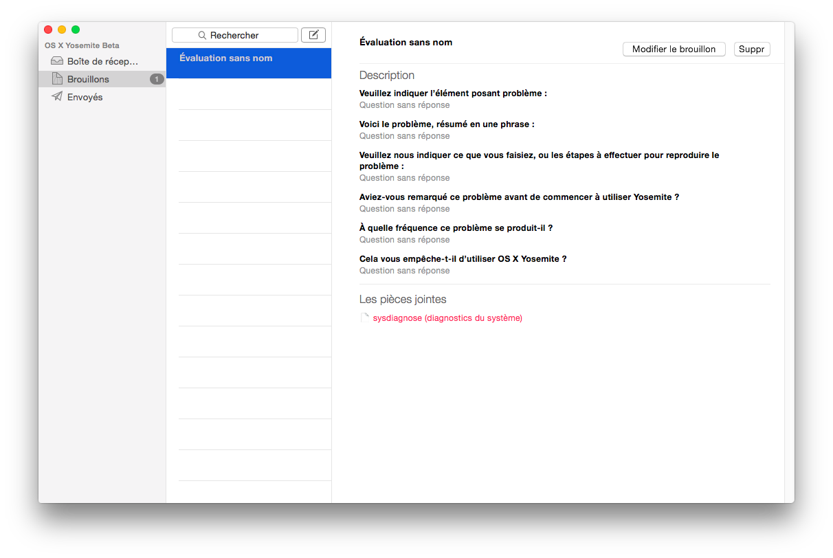Click the green zoom window button

[x=76, y=30]
